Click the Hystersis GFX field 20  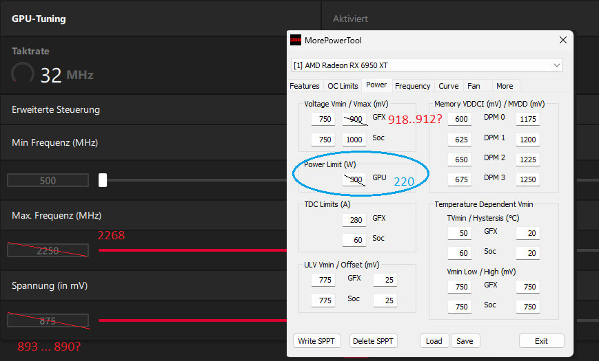[528, 233]
